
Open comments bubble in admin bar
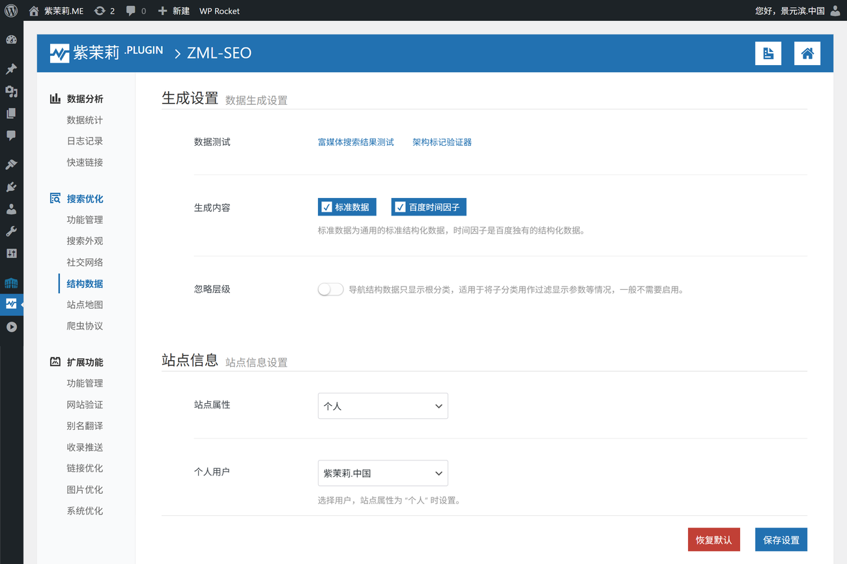(x=136, y=10)
